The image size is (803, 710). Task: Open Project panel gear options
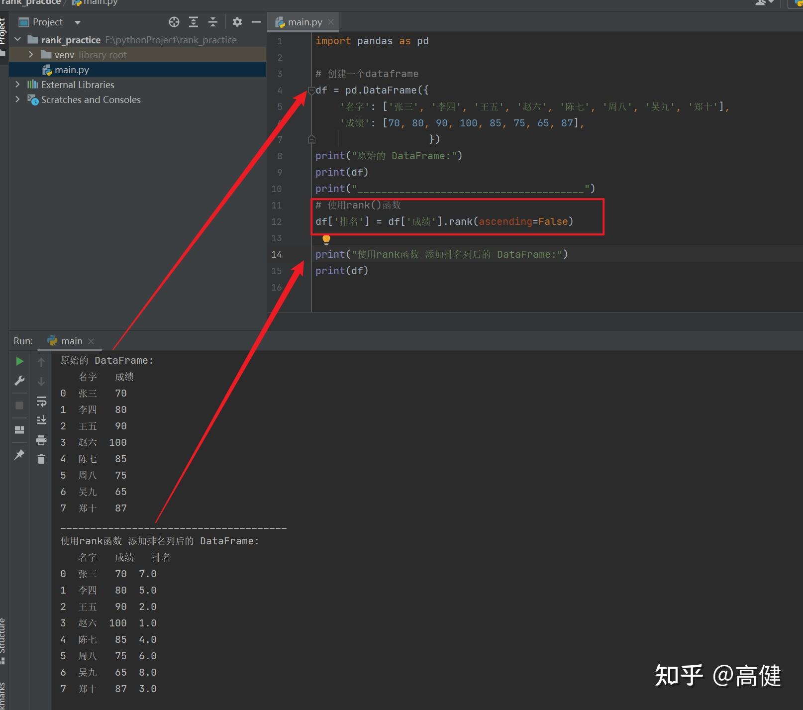click(x=237, y=22)
